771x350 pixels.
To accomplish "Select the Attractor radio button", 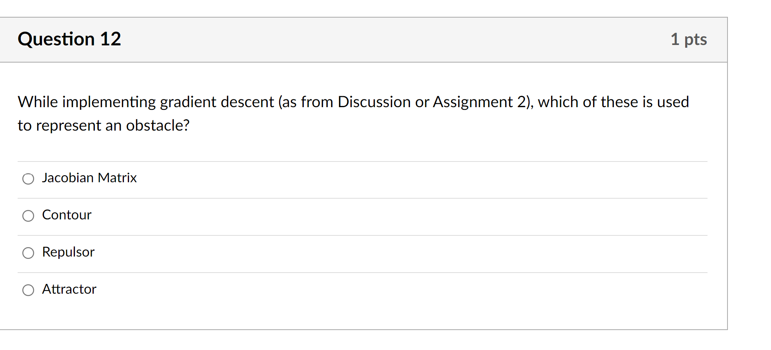I will tap(28, 290).
